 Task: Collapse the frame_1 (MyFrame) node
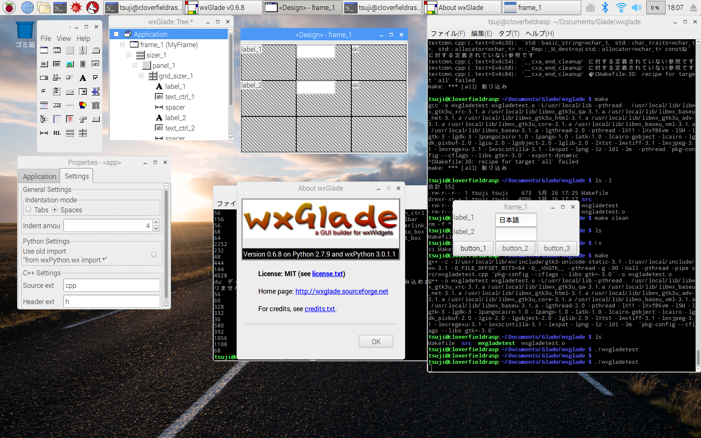tap(122, 45)
